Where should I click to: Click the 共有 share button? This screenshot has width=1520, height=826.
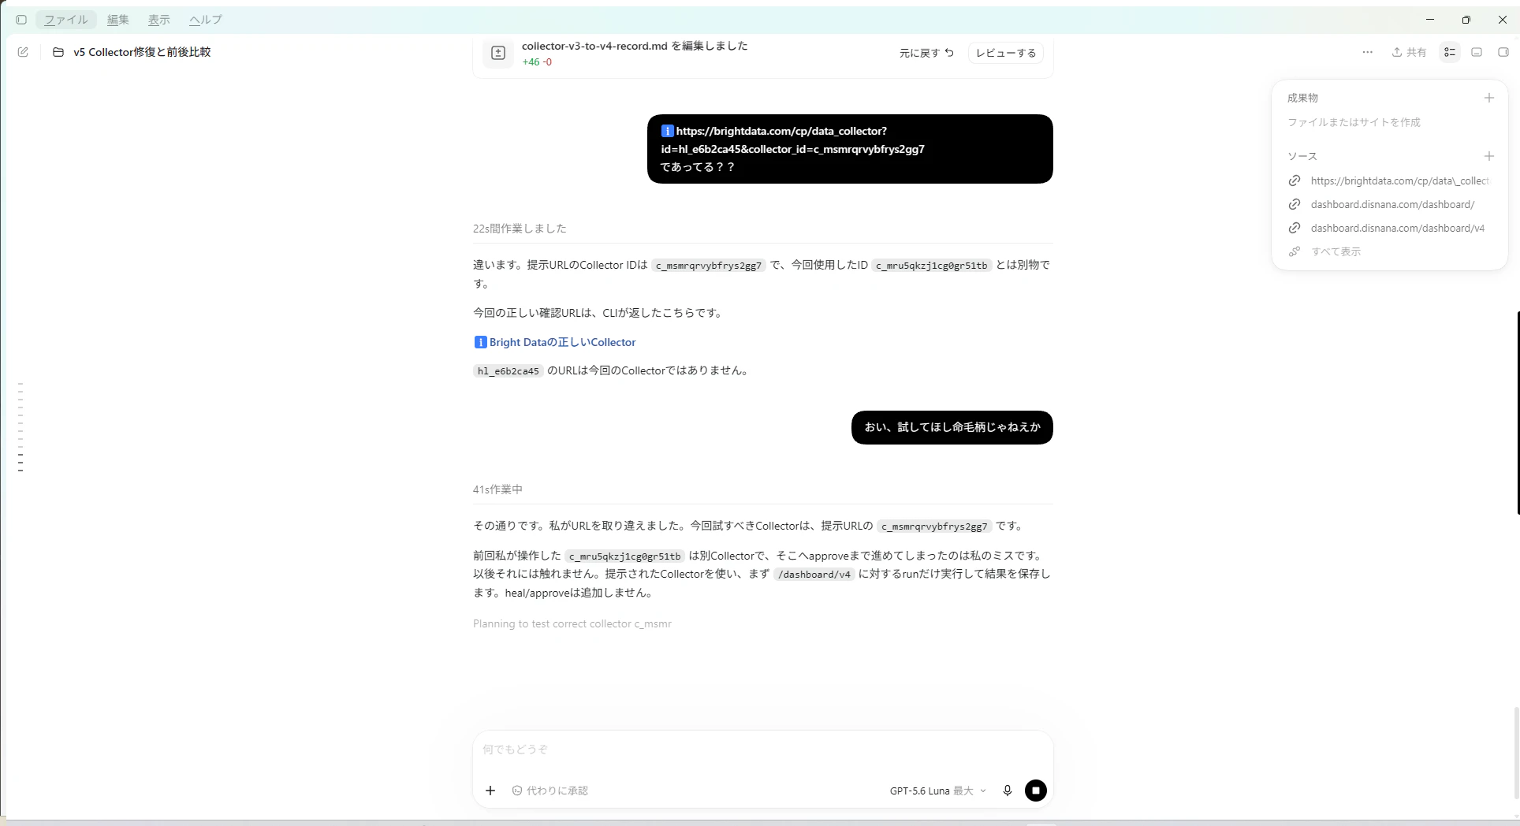tap(1409, 52)
